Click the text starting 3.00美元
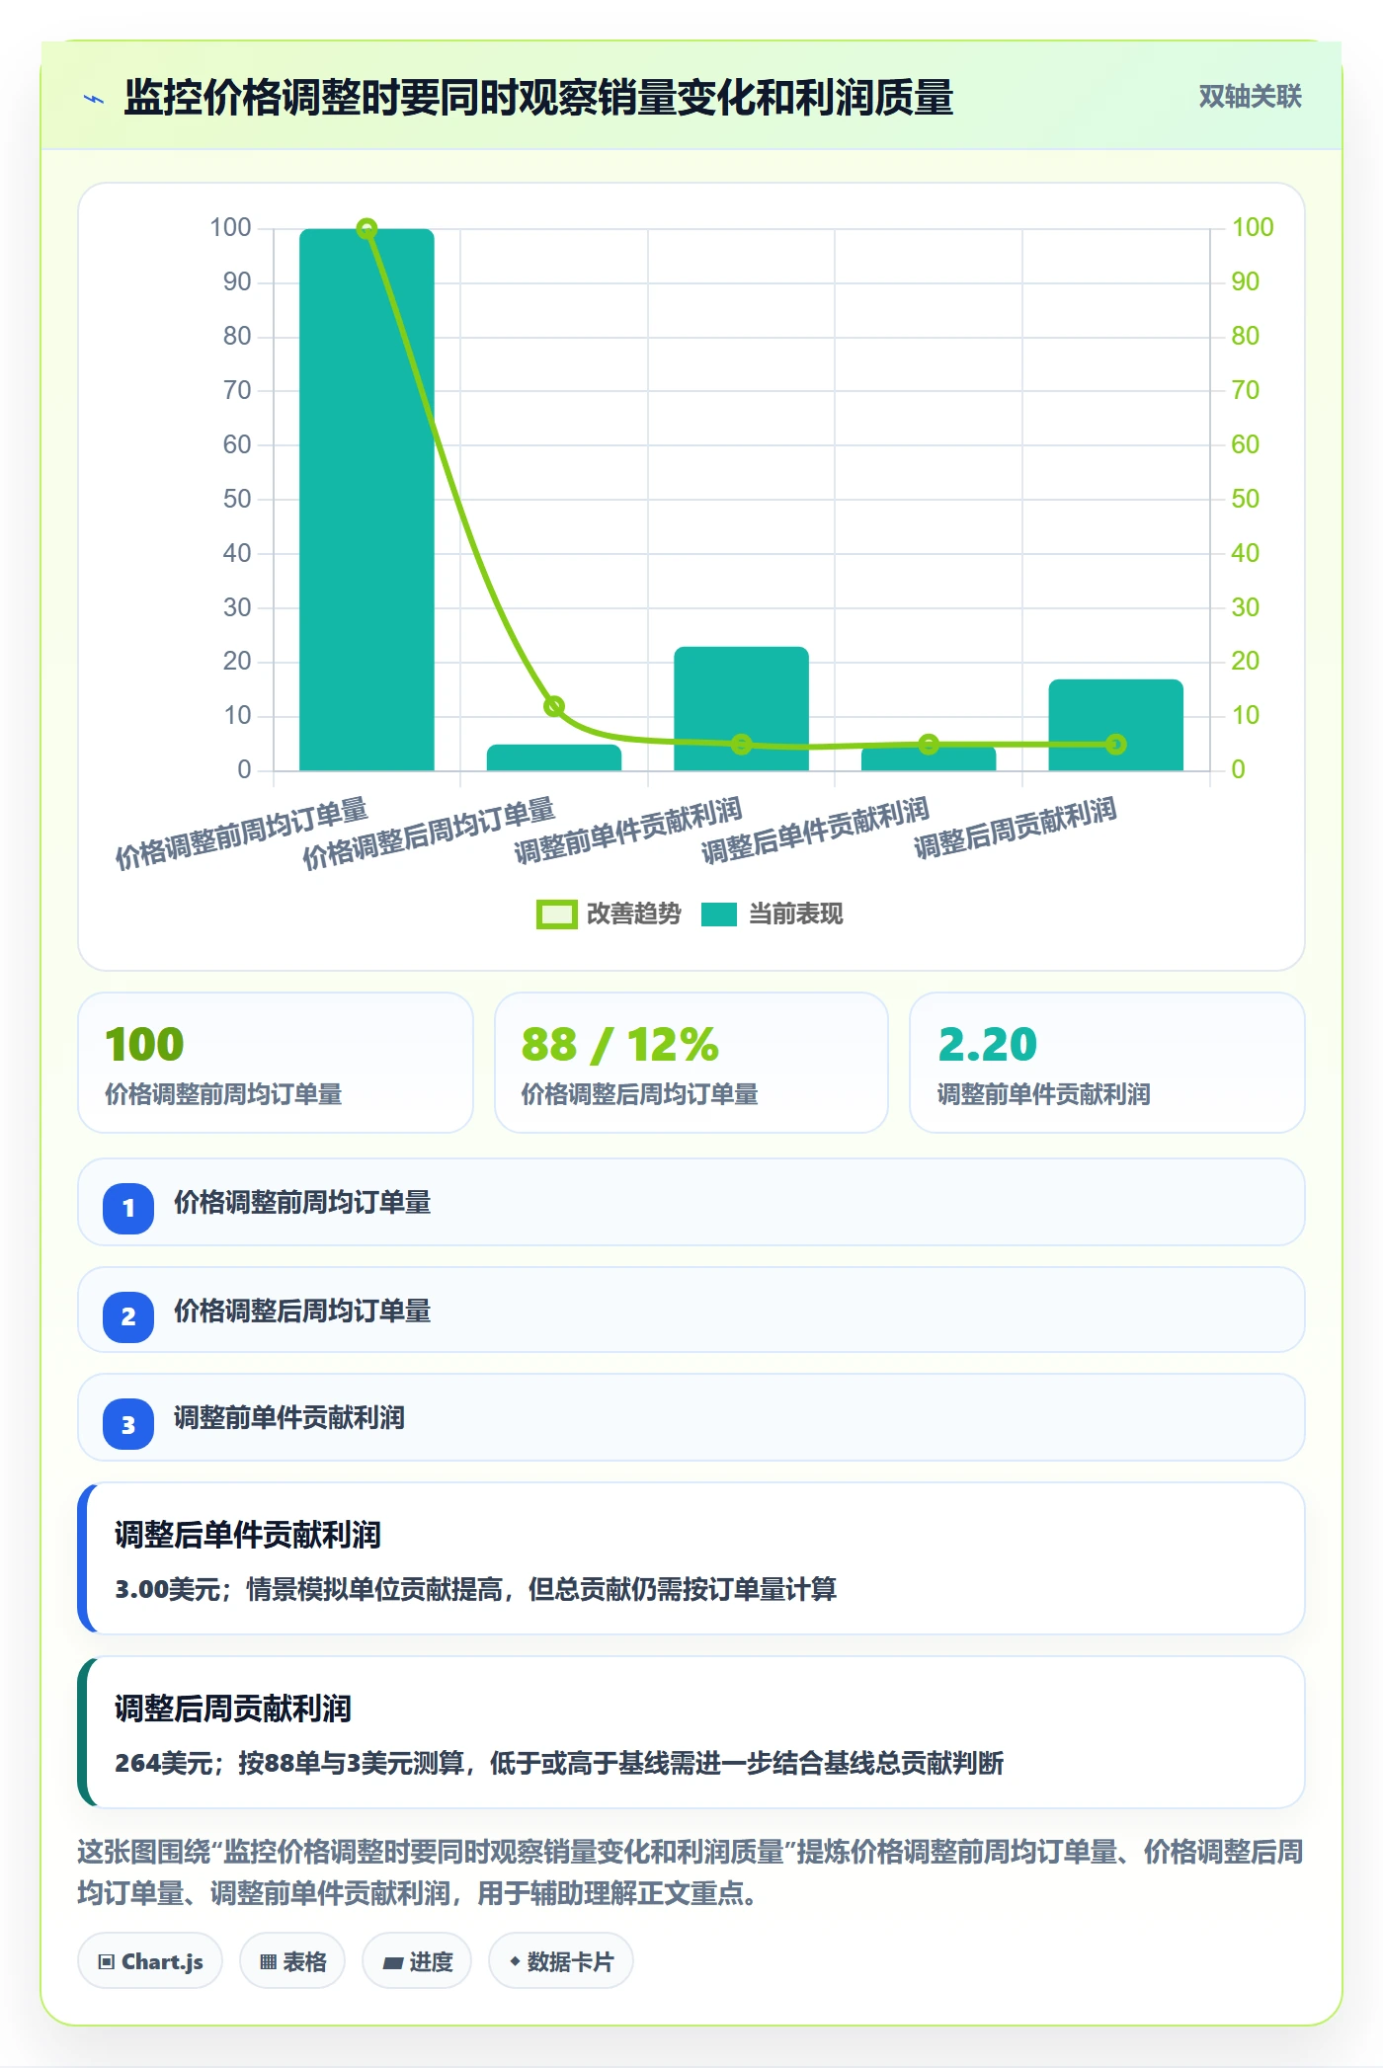This screenshot has height=2068, width=1383. click(476, 1589)
